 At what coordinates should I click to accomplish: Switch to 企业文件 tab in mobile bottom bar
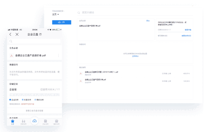pyautogui.click(x=45, y=122)
